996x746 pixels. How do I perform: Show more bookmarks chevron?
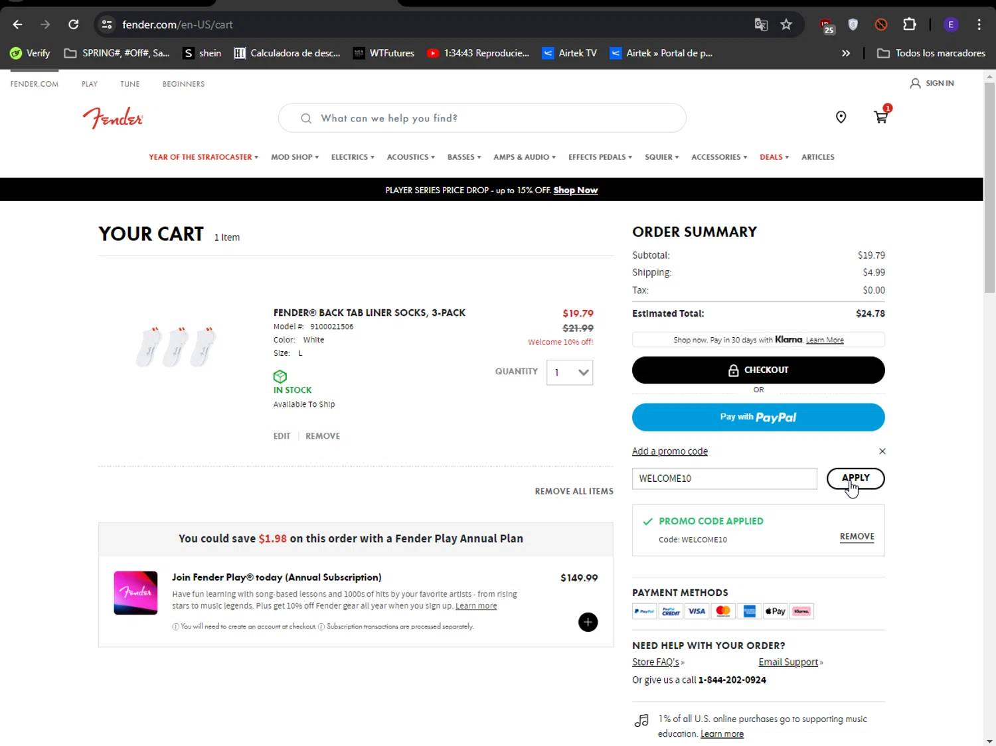(x=845, y=53)
